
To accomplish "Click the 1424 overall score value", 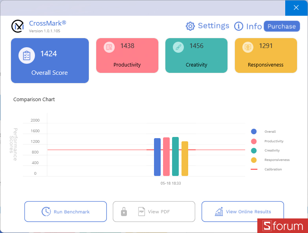I will pyautogui.click(x=49, y=54).
